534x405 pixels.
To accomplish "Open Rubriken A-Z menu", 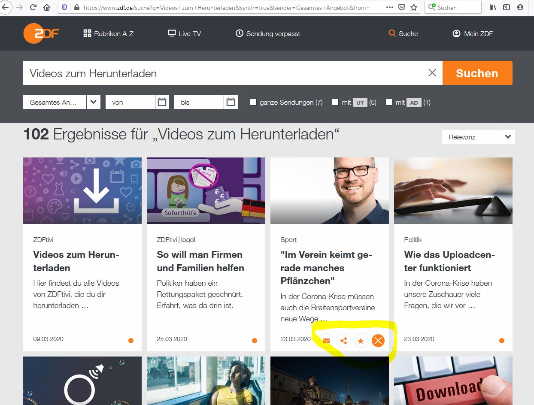I will [x=108, y=33].
